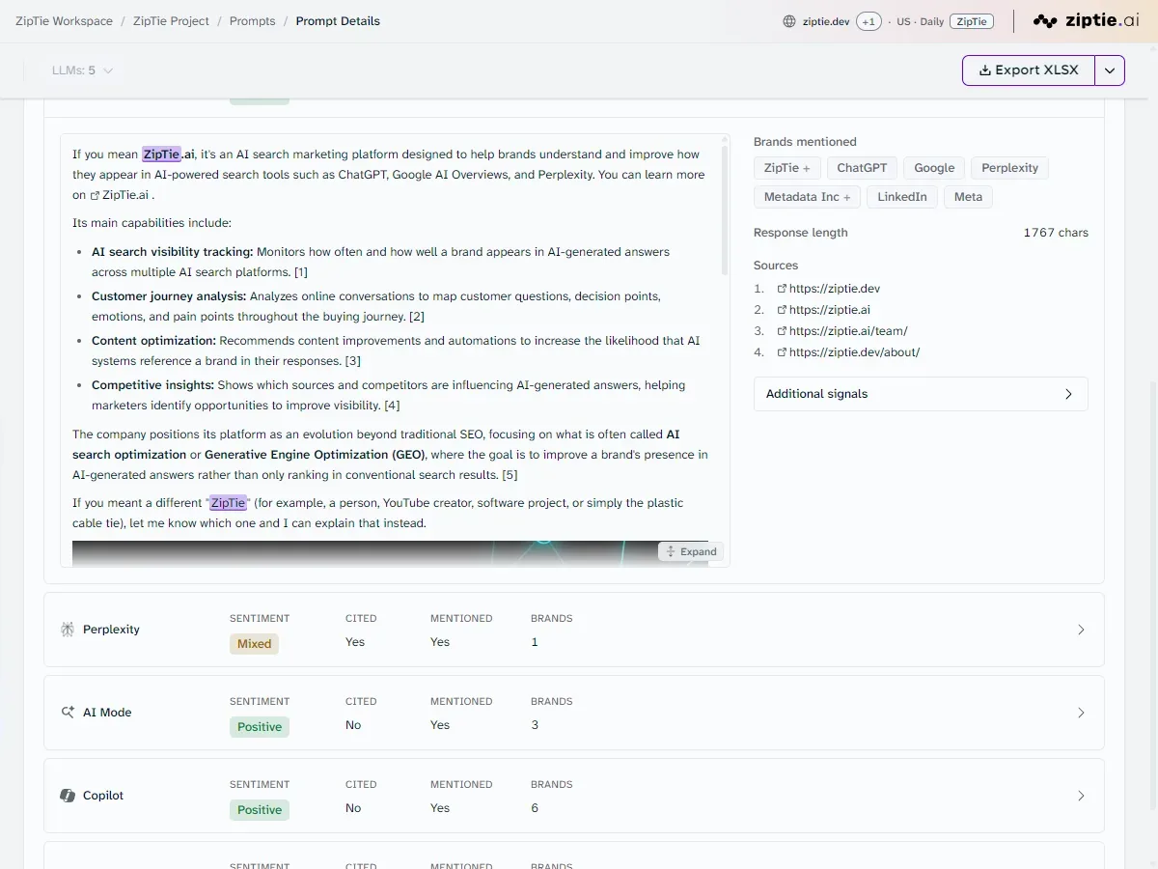This screenshot has width=1158, height=869.
Task: Open source link https://ziptie.dev/about/
Action: tap(854, 352)
